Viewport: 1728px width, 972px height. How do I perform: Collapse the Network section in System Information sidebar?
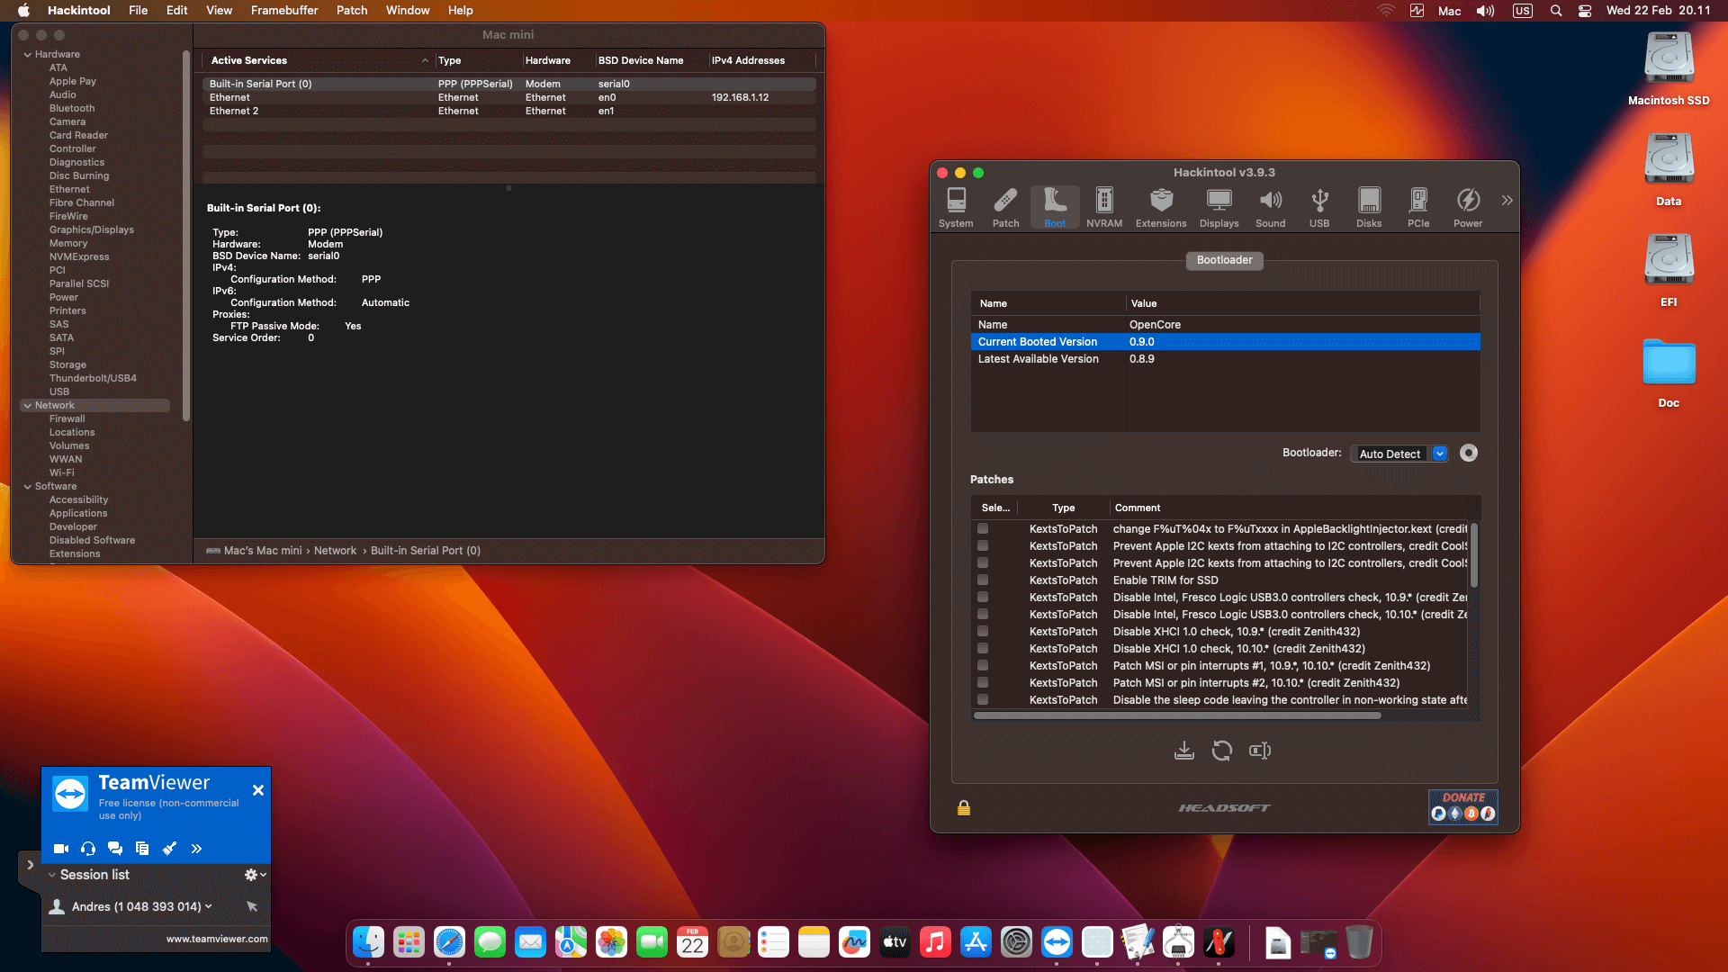[28, 406]
